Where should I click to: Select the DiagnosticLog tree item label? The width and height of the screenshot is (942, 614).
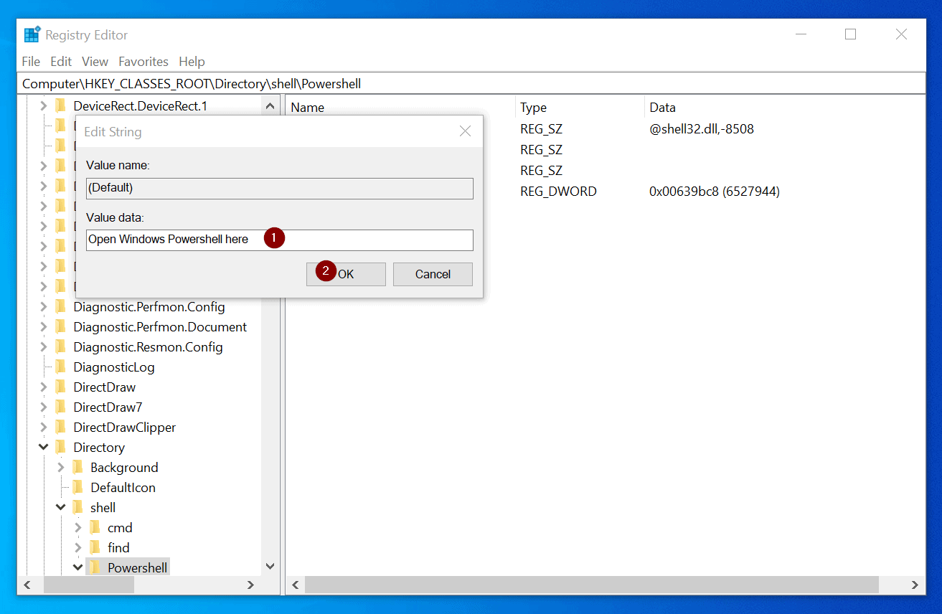tap(114, 367)
